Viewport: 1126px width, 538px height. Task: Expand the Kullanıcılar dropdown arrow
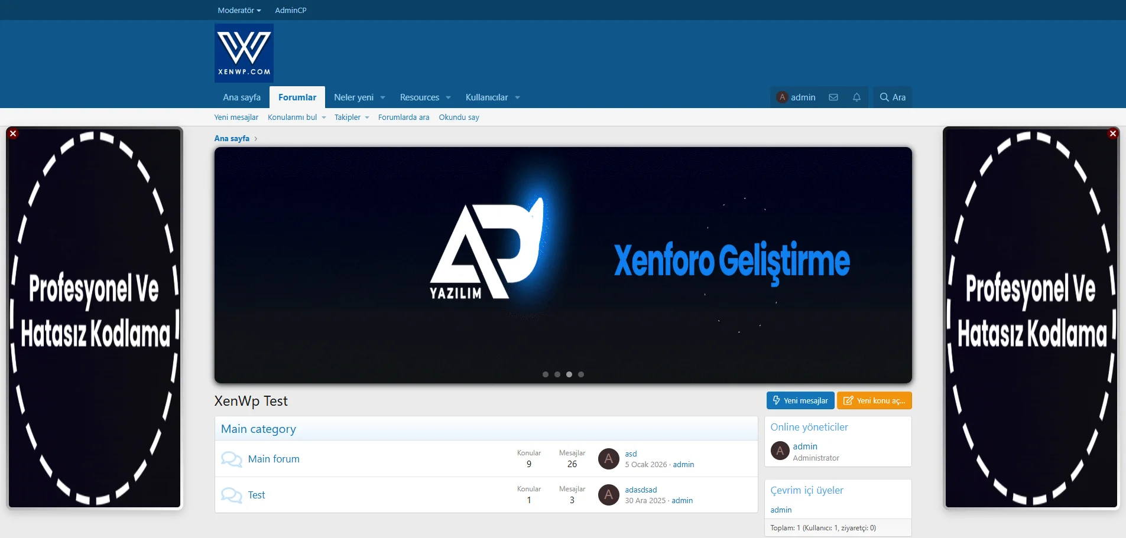pyautogui.click(x=517, y=97)
